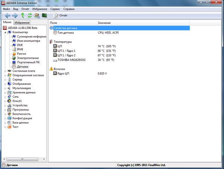Switch to the Избранное tab in sidebar
Screen dimensions: 224x169
click(22, 22)
